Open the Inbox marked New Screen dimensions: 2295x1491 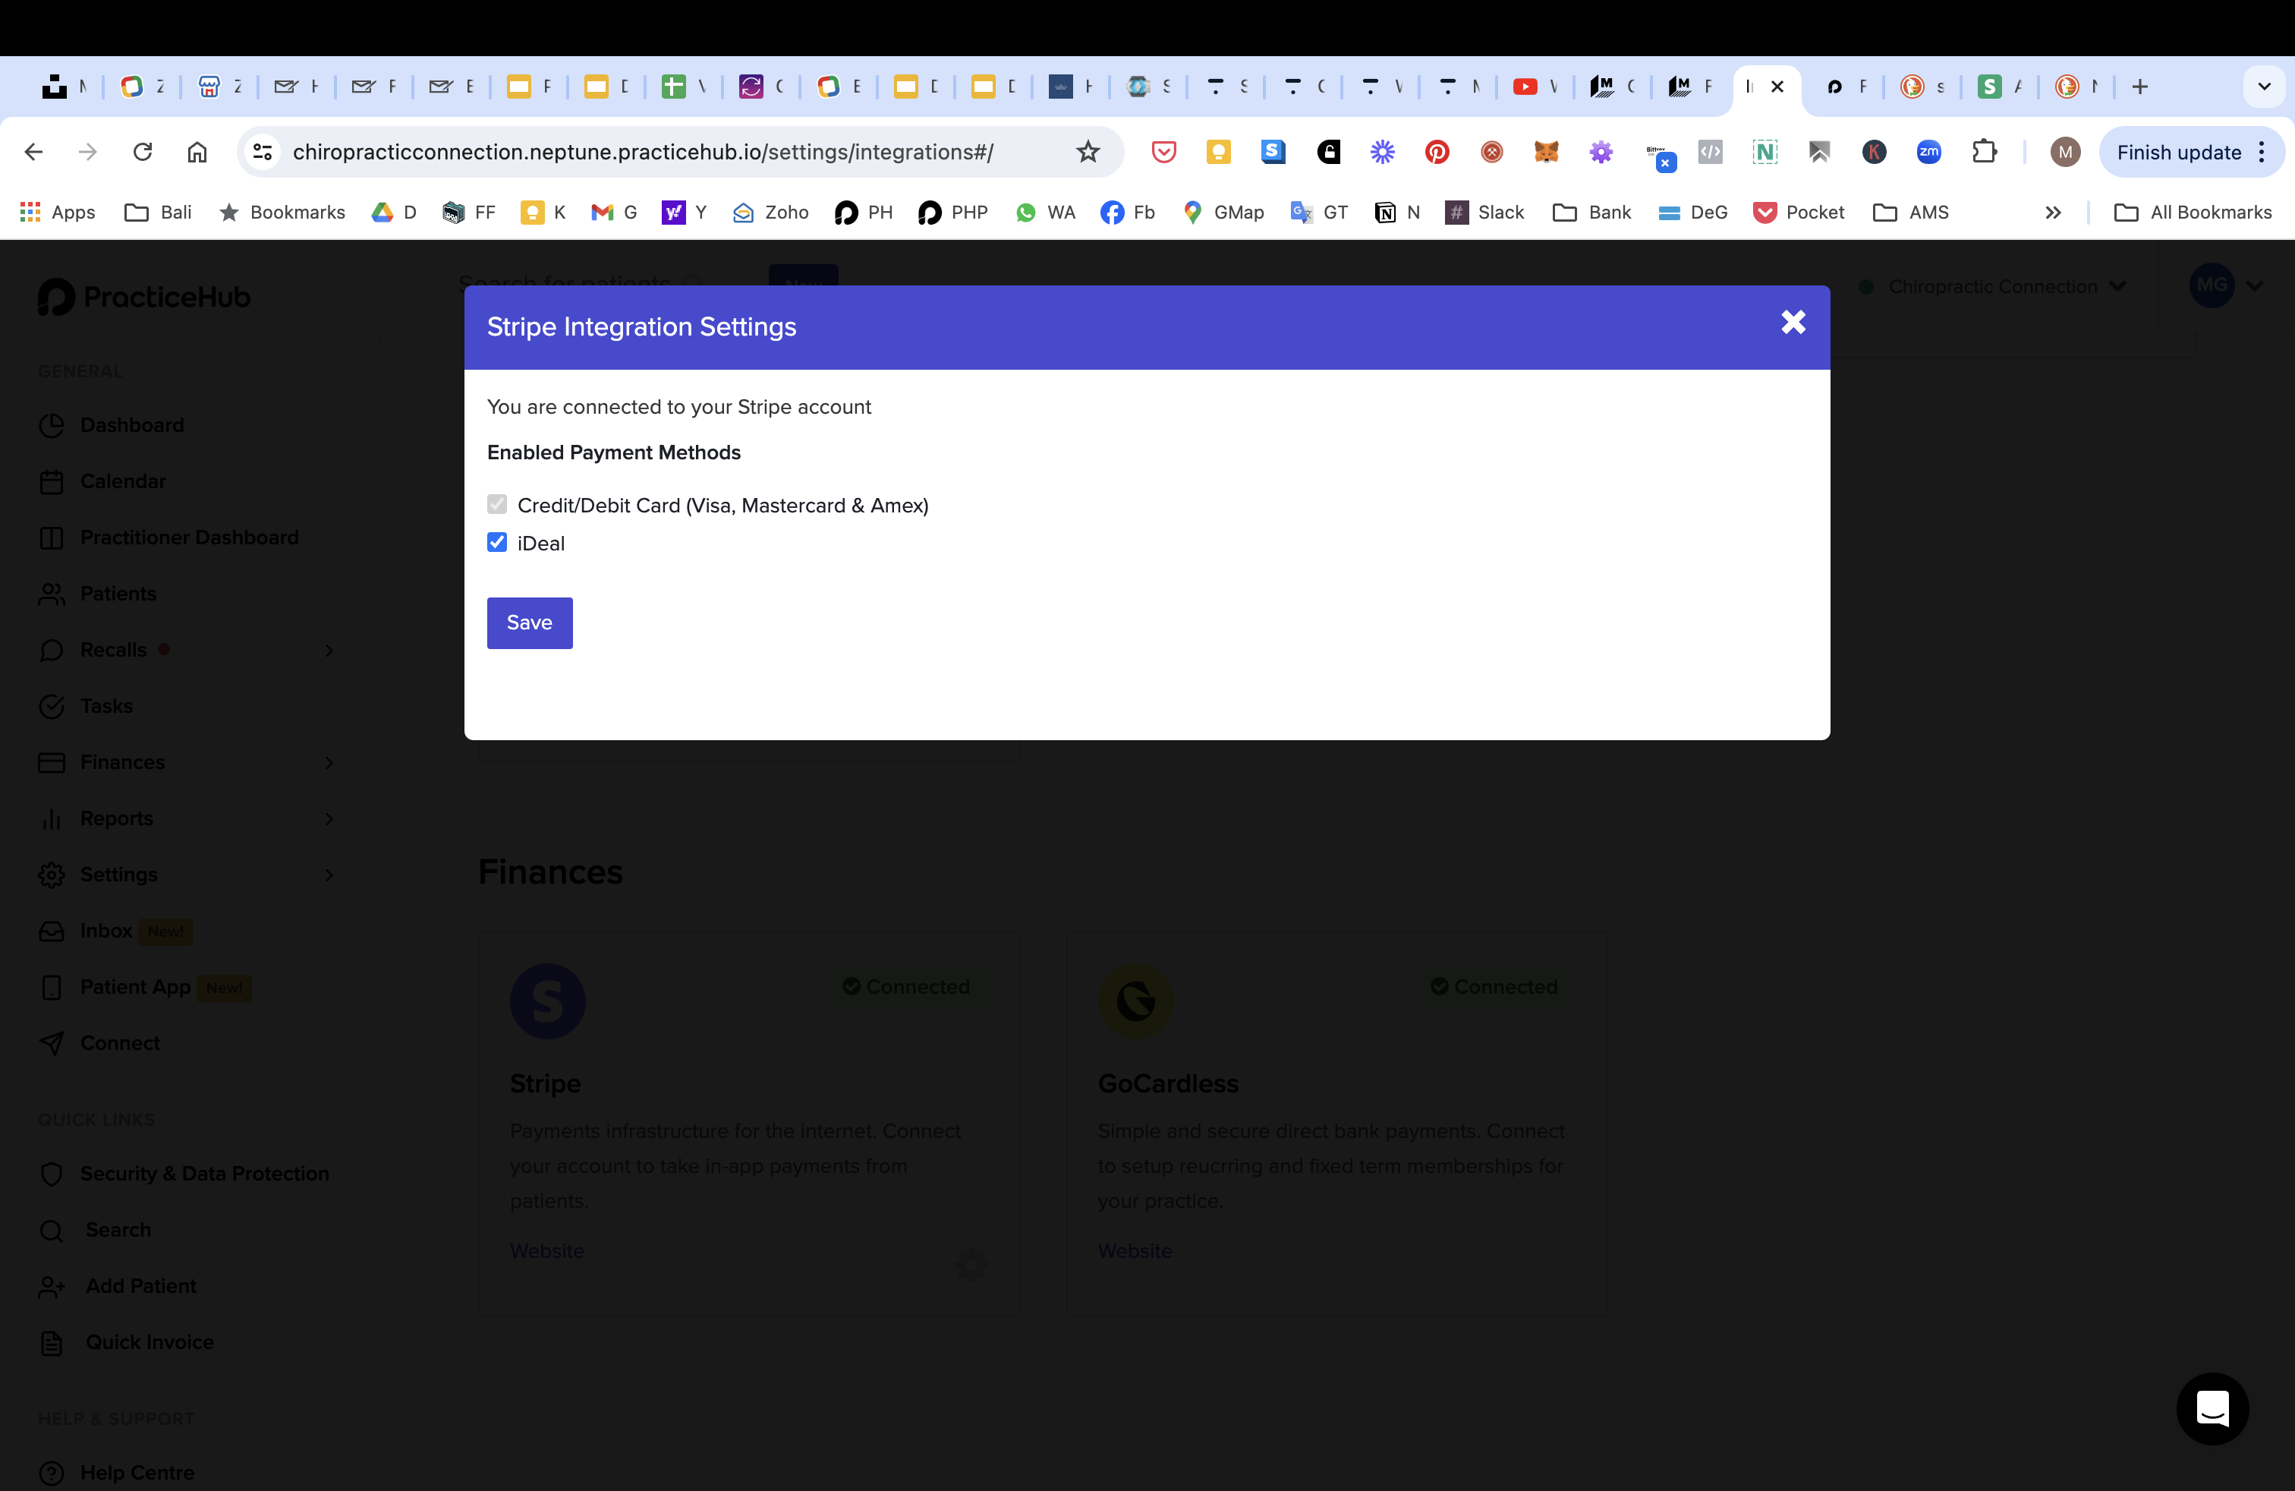(107, 931)
